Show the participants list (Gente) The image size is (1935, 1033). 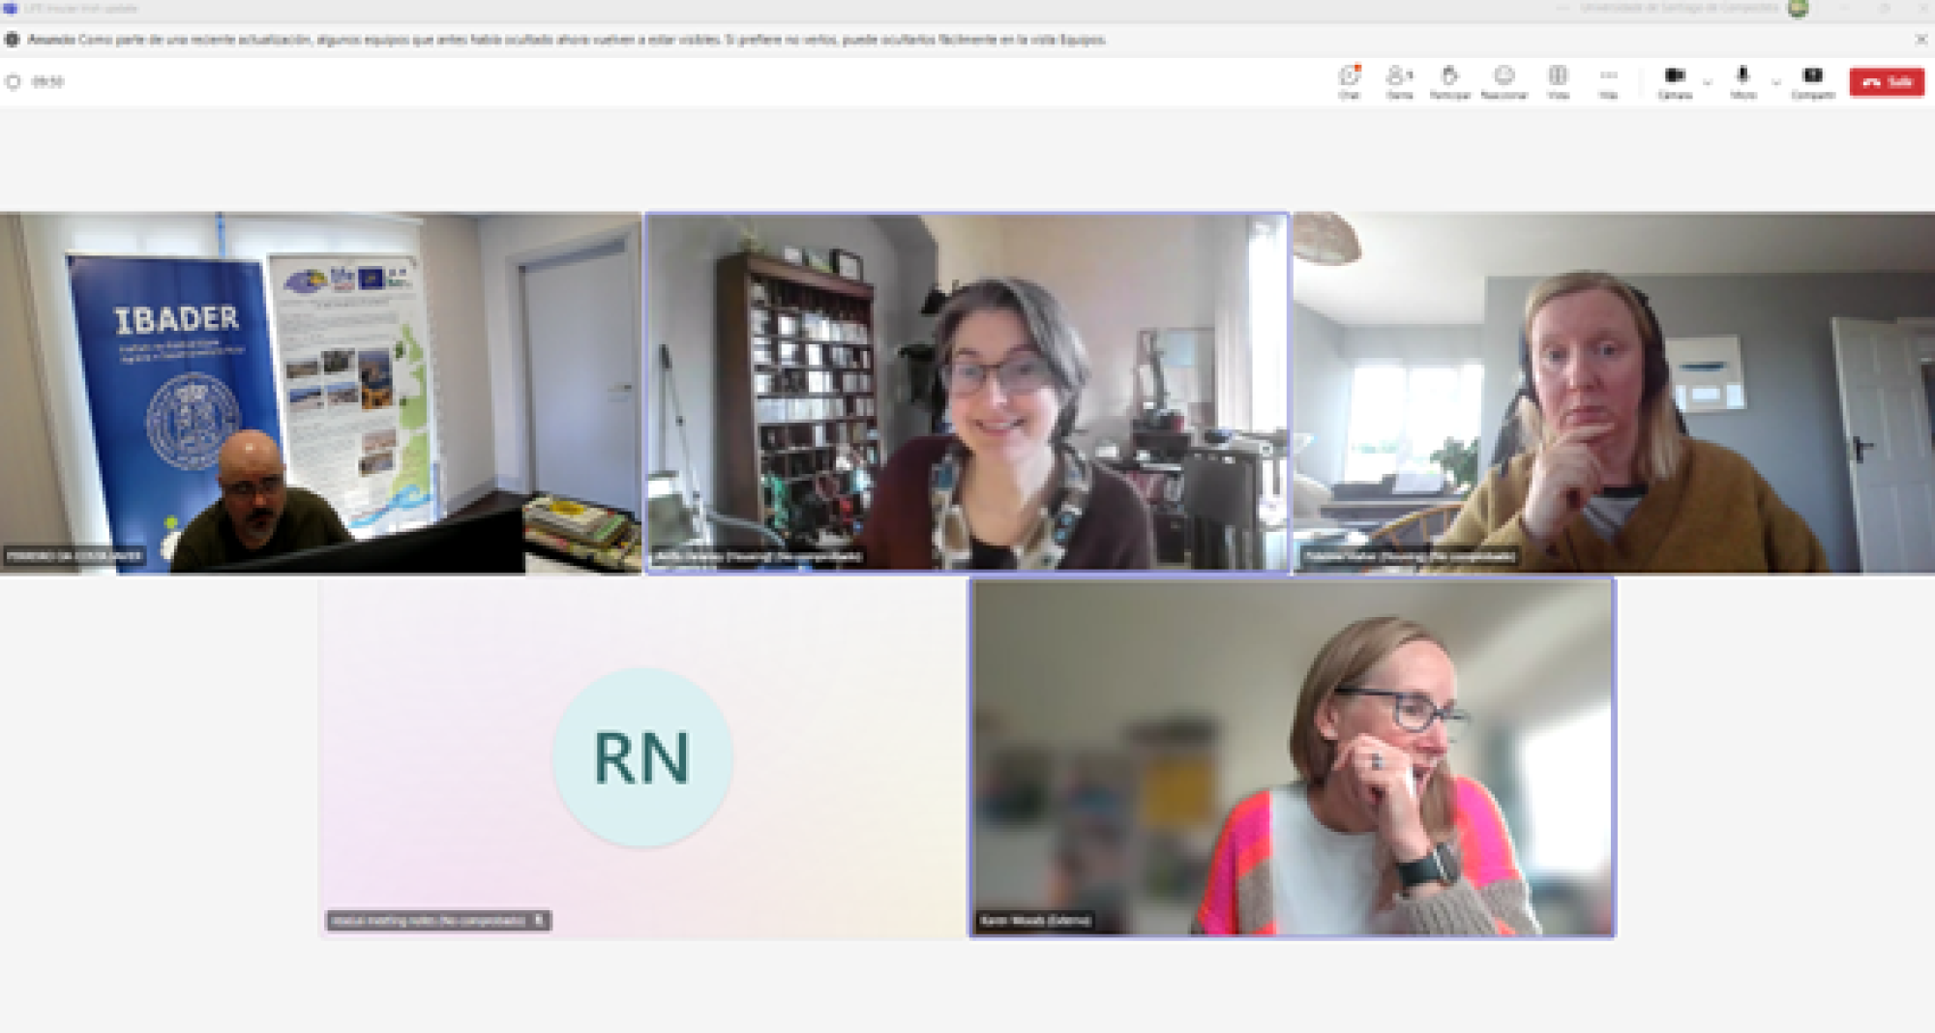pyautogui.click(x=1399, y=80)
